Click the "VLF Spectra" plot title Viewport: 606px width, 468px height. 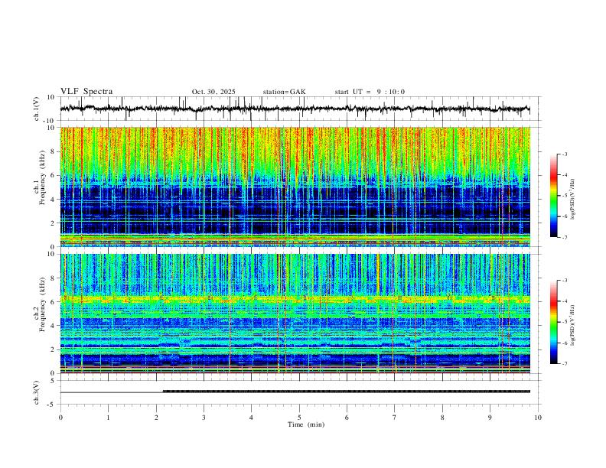pyautogui.click(x=86, y=92)
